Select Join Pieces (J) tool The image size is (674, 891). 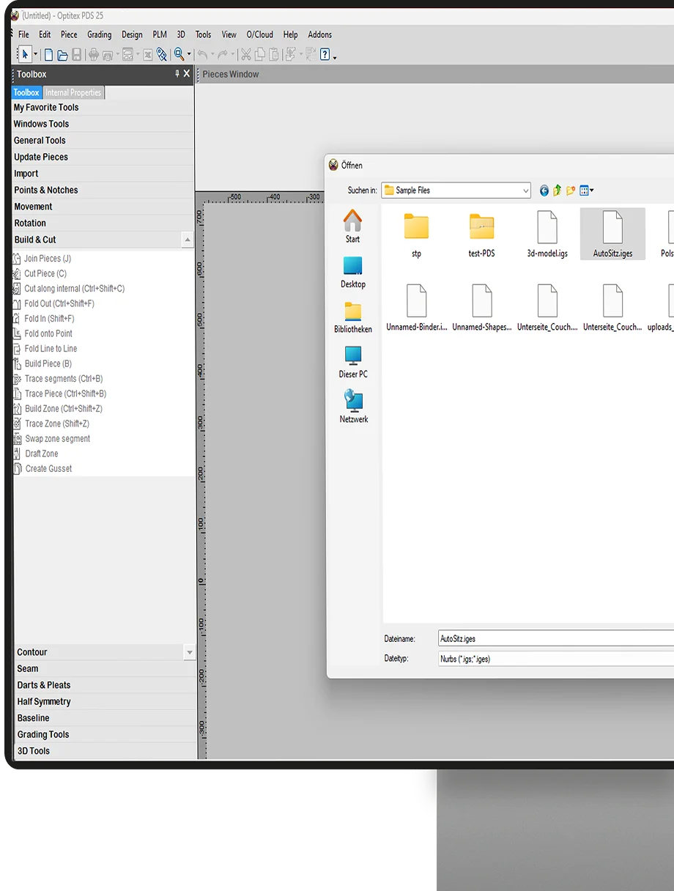click(x=47, y=259)
